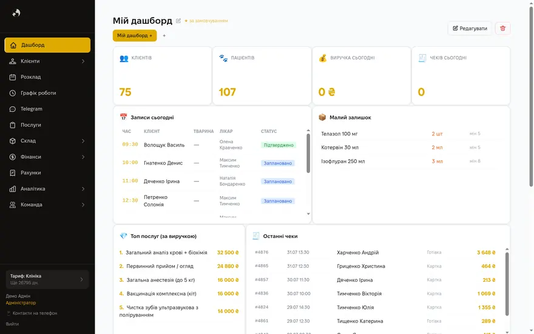The height and width of the screenshot is (334, 534).
Task: Click the Розклад calendar icon
Action: point(13,77)
